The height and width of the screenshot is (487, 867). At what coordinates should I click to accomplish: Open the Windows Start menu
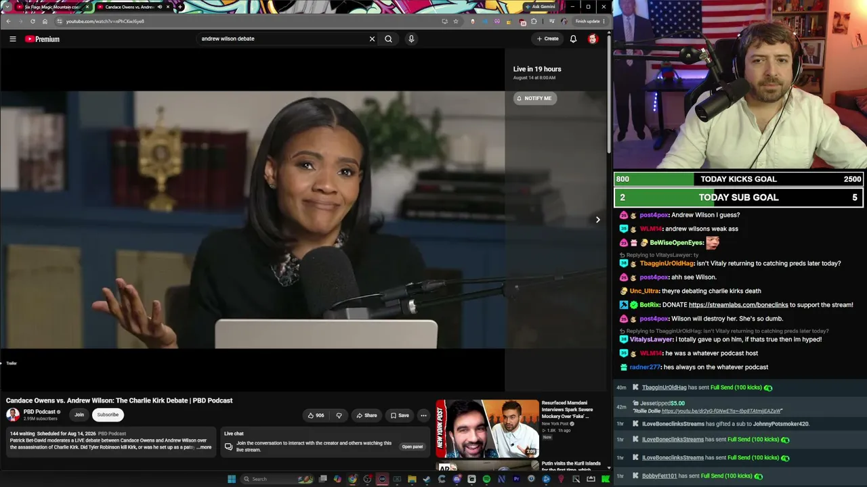[x=232, y=479]
